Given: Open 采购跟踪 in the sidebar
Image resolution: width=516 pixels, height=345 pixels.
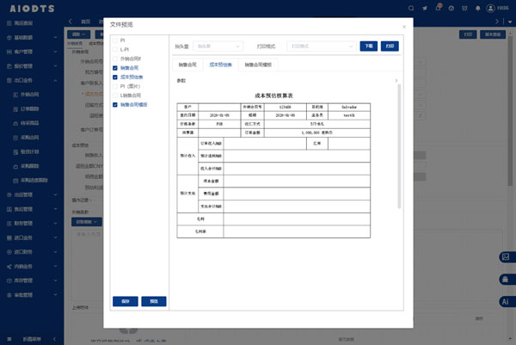Looking at the screenshot, I should 29,166.
